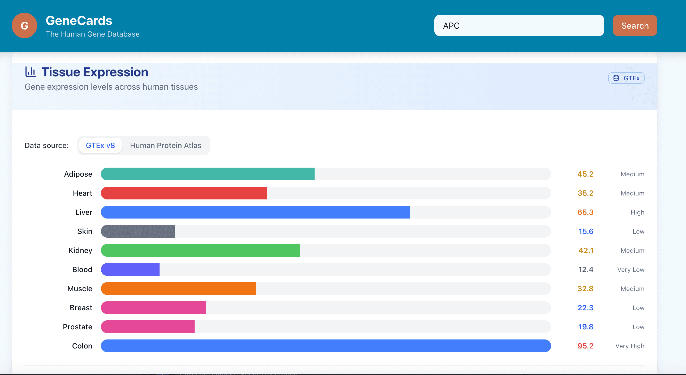Click the orange Muscle expression bar
This screenshot has height=375, width=686.
[178, 289]
